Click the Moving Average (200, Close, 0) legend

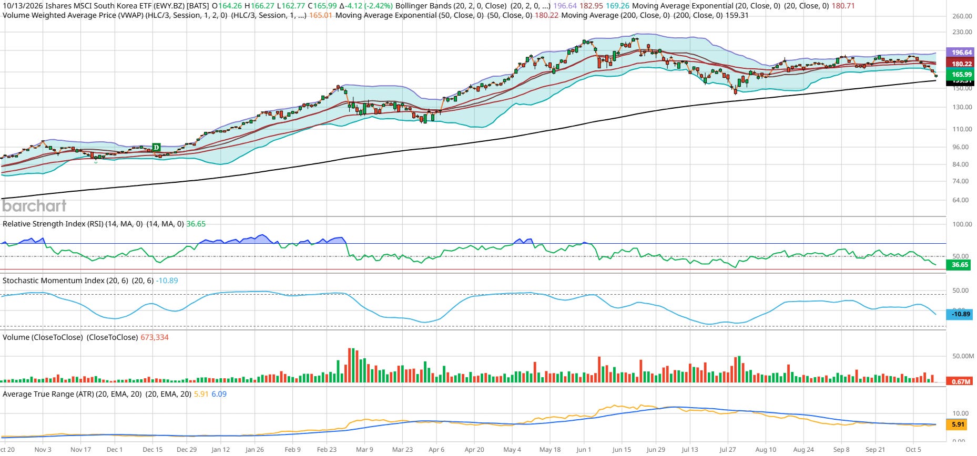coord(616,15)
